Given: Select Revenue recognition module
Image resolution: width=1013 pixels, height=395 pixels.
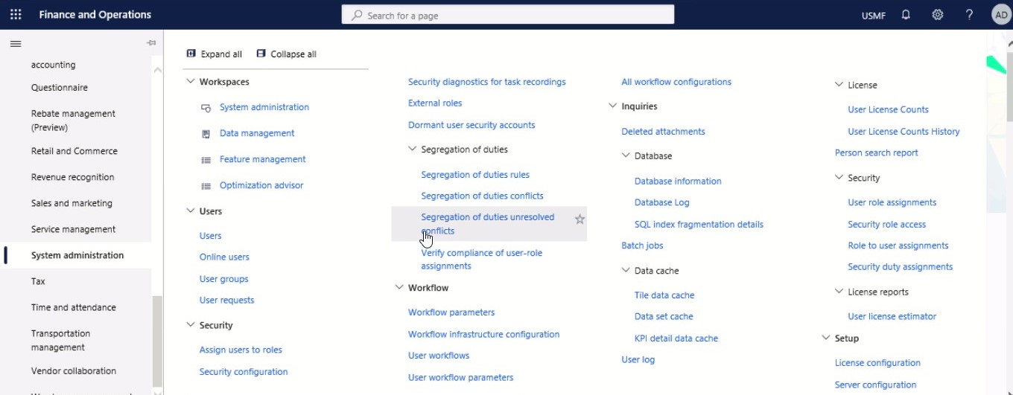Looking at the screenshot, I should [x=73, y=177].
